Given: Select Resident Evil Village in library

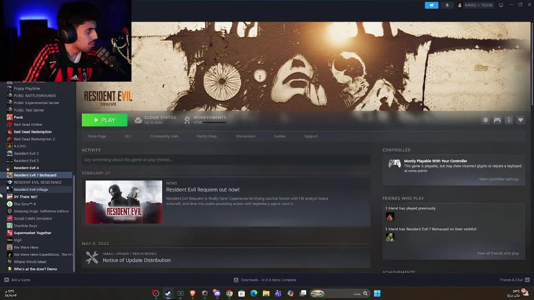Looking at the screenshot, I should tap(30, 190).
